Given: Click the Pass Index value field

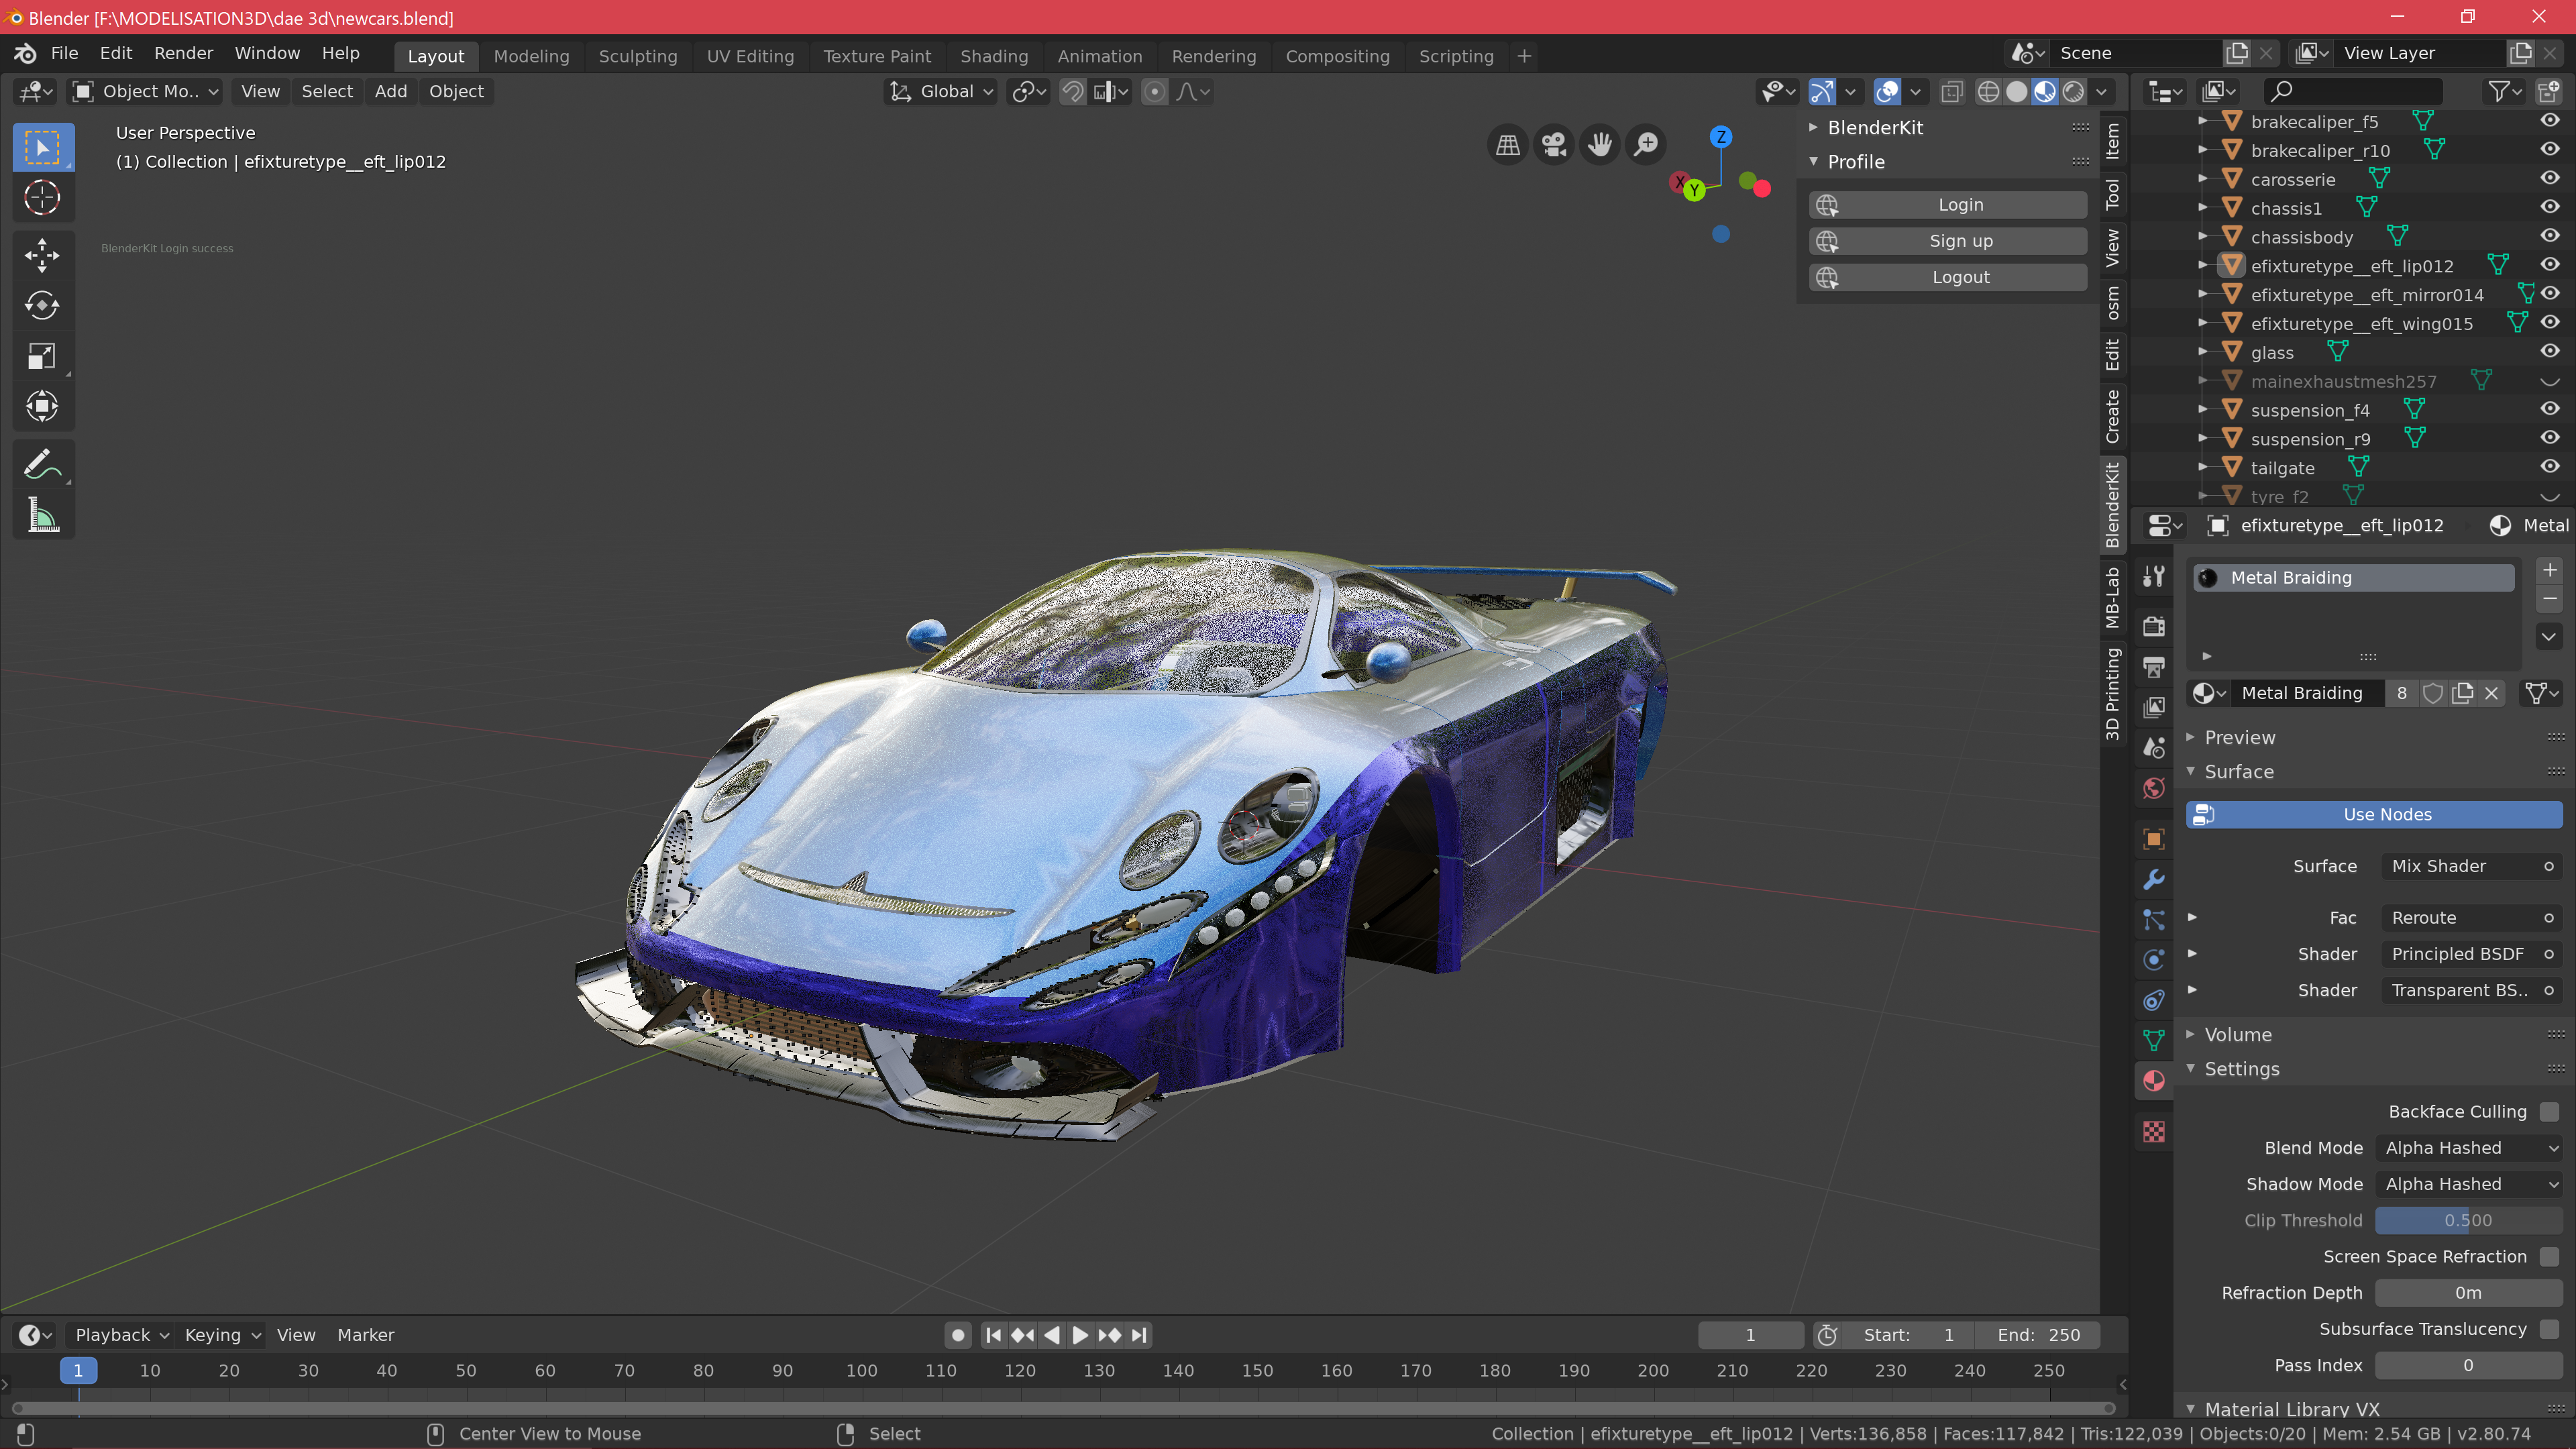Looking at the screenshot, I should click(2468, 1366).
